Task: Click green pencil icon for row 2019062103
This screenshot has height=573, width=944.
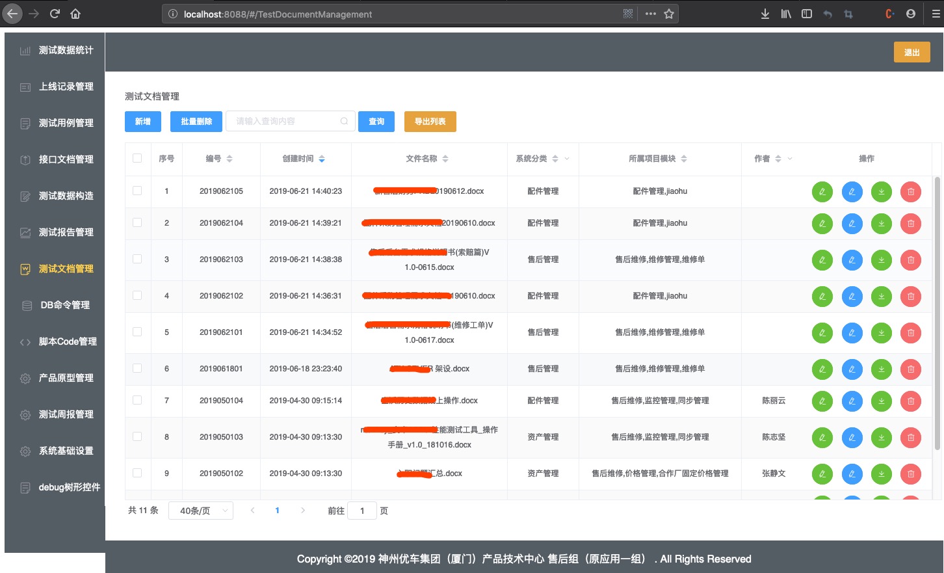Action: click(822, 260)
